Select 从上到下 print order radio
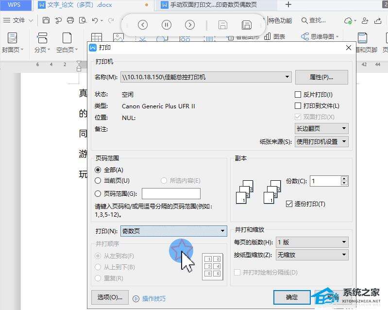388x310 pixels. pos(98,267)
